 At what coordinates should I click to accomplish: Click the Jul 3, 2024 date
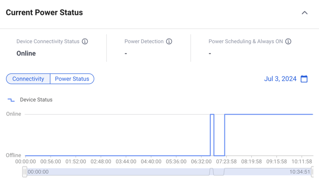[x=280, y=79]
